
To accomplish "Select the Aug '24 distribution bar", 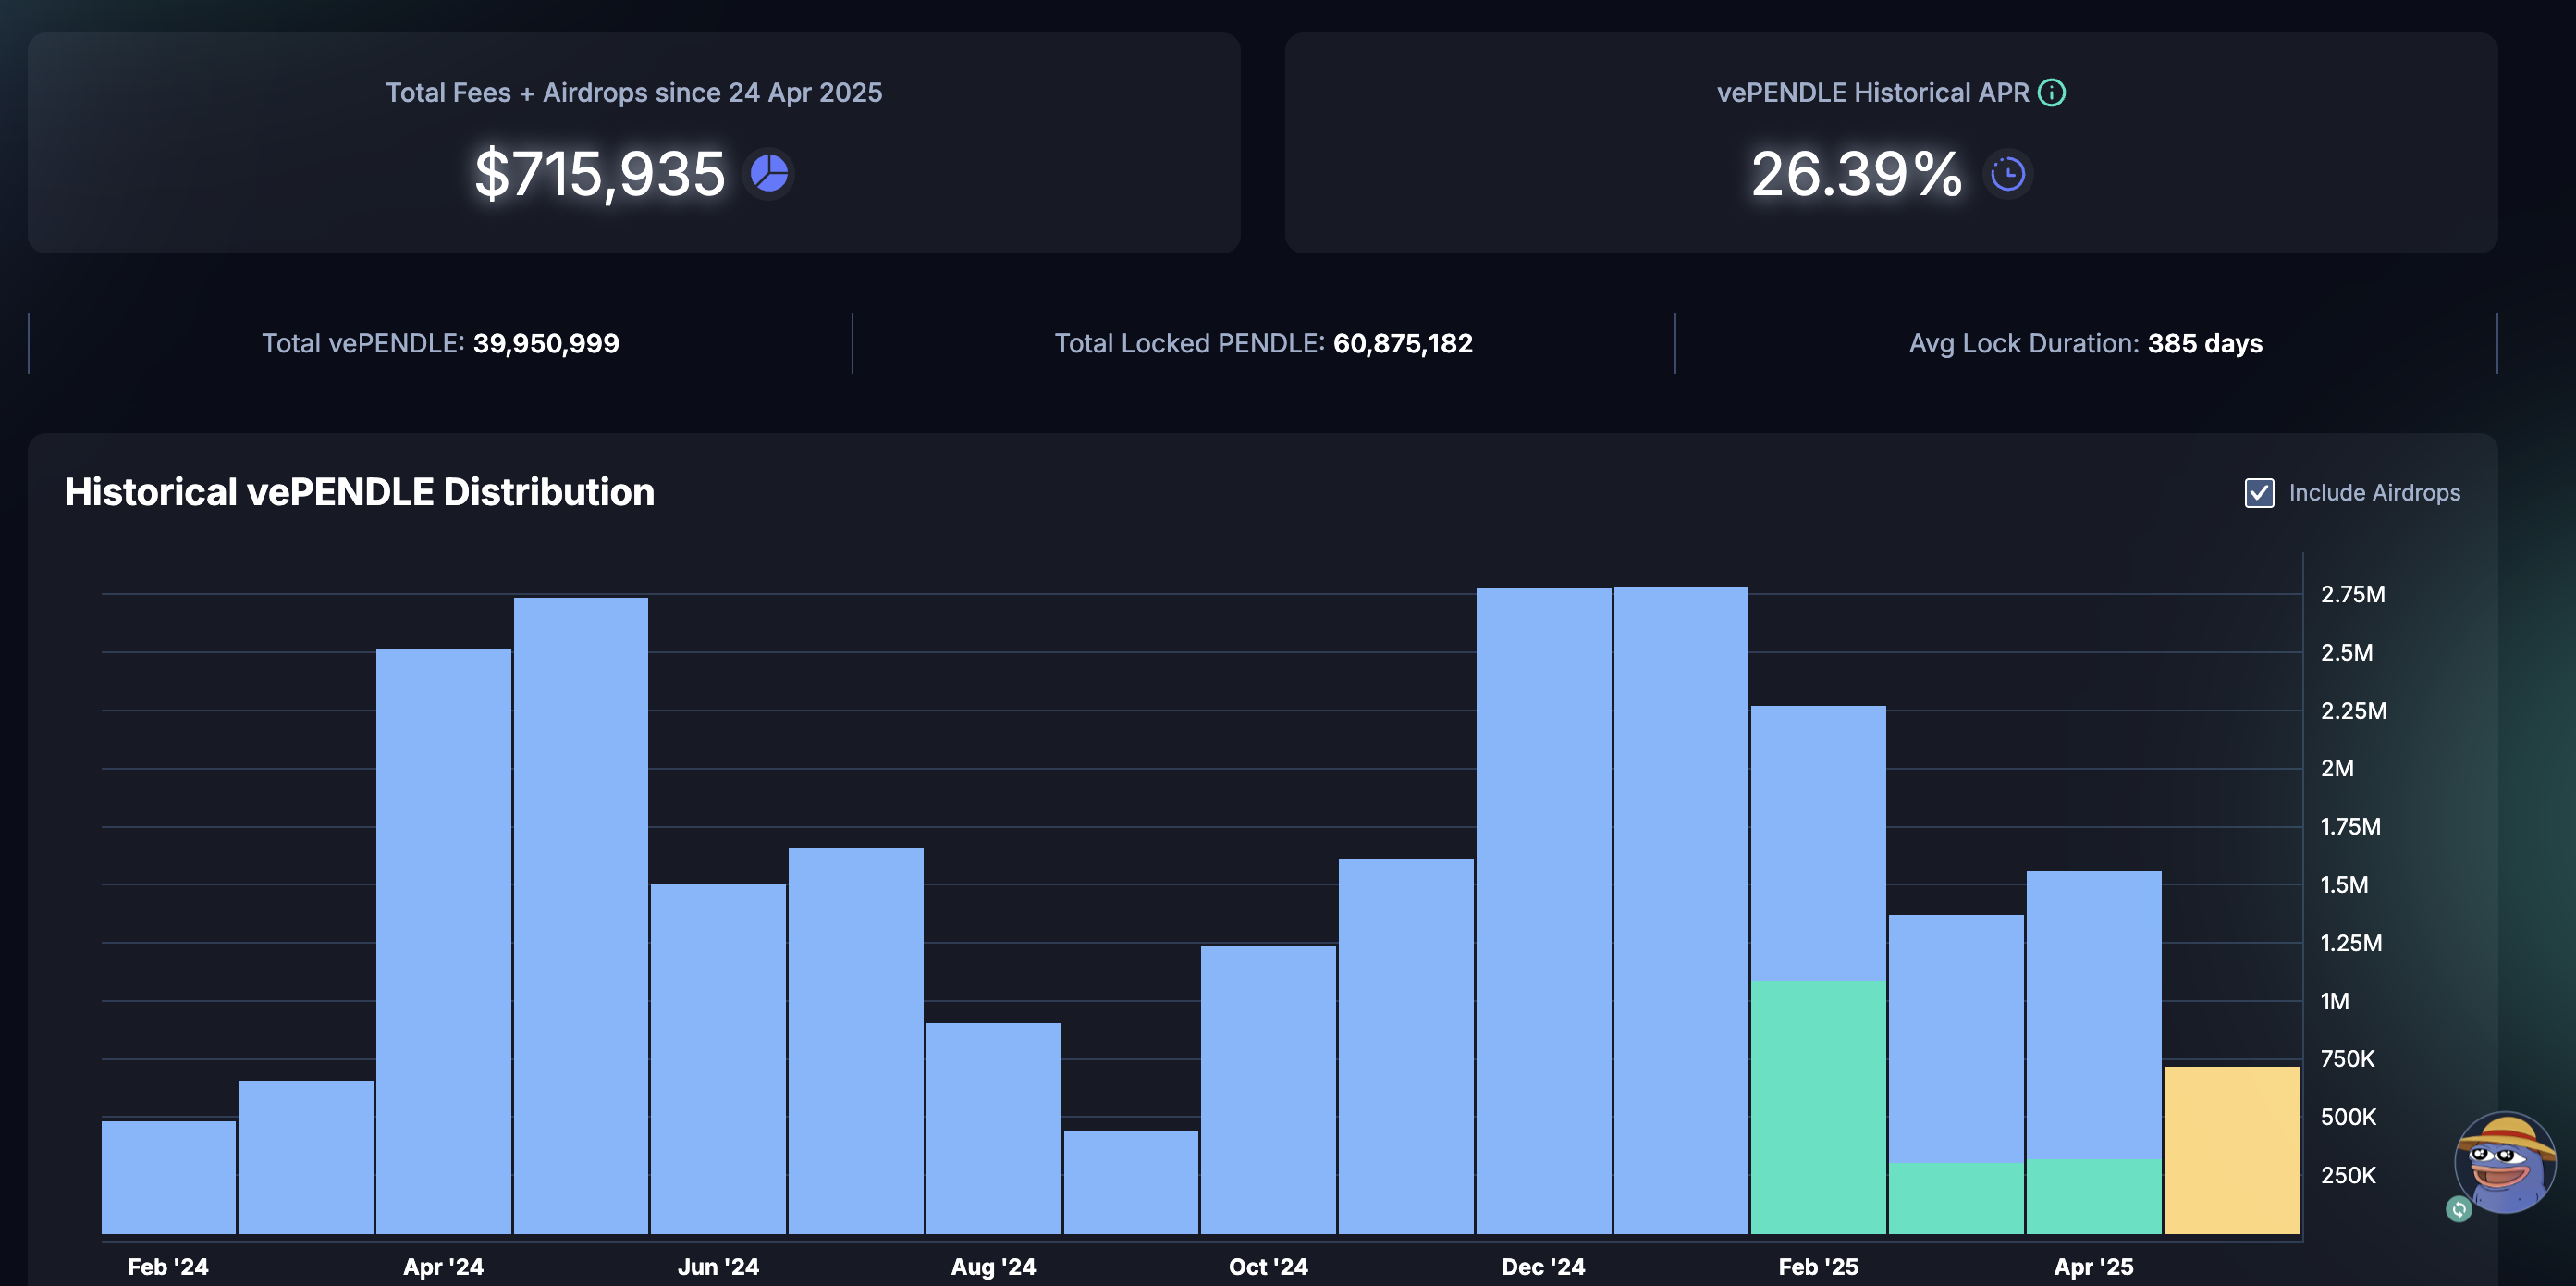I will click(x=993, y=1128).
